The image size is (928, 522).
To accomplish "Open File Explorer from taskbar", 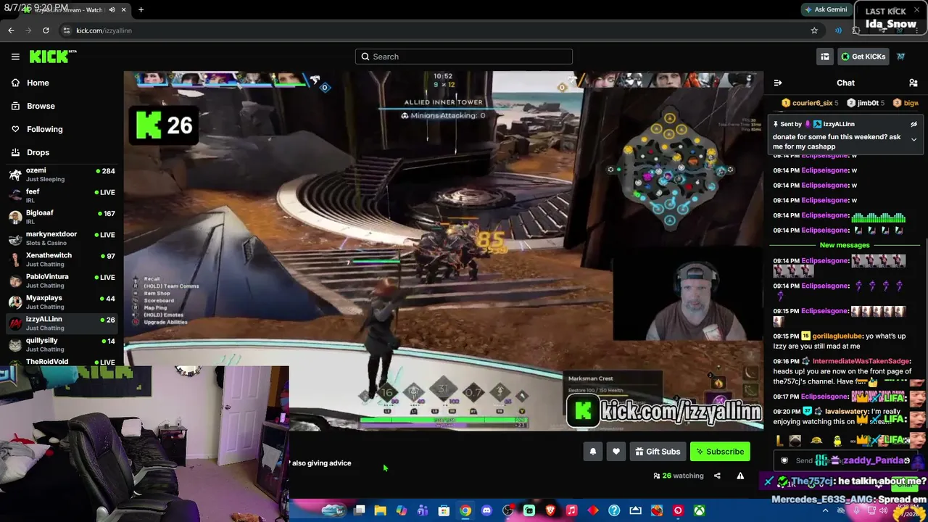I will (380, 511).
